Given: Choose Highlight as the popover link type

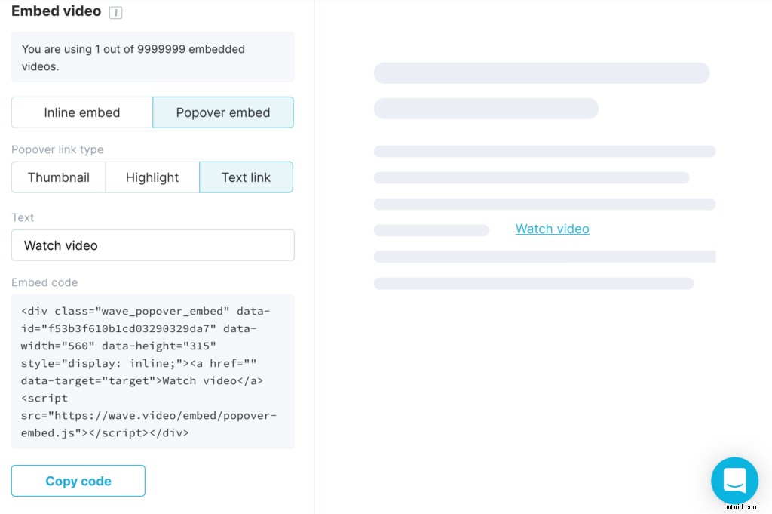Looking at the screenshot, I should 152,177.
